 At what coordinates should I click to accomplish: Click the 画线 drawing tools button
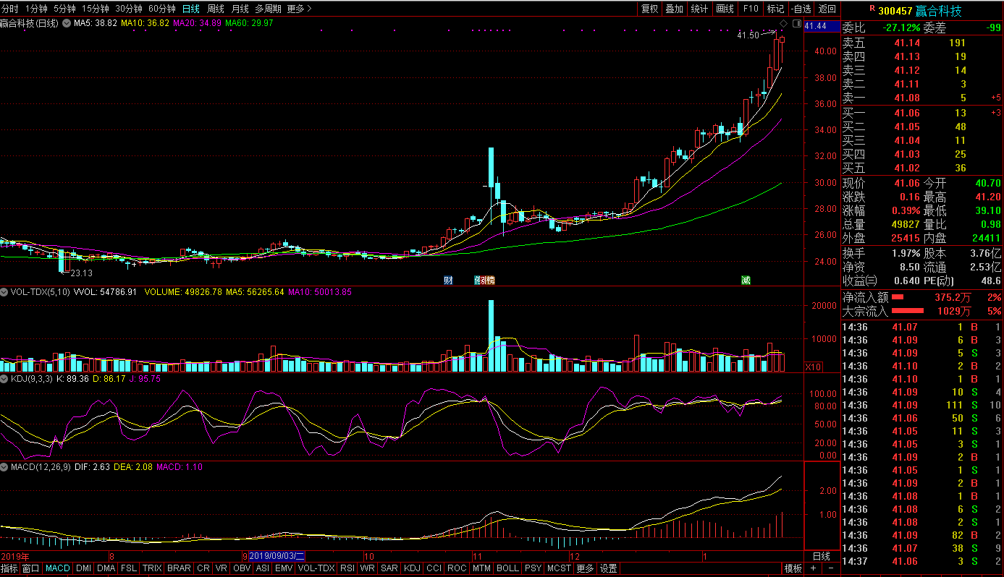(x=725, y=9)
